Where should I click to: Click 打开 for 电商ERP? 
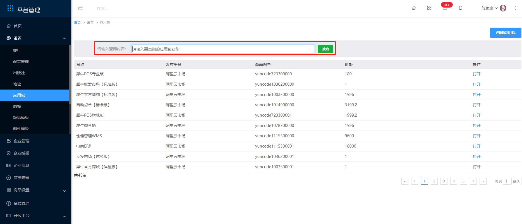point(476,146)
